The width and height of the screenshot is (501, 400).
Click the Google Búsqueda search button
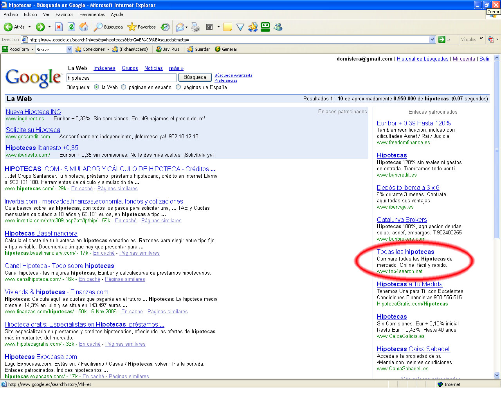195,77
